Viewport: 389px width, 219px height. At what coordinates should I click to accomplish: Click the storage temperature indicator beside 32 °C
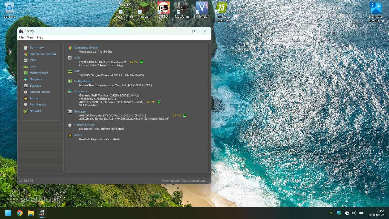[185, 115]
